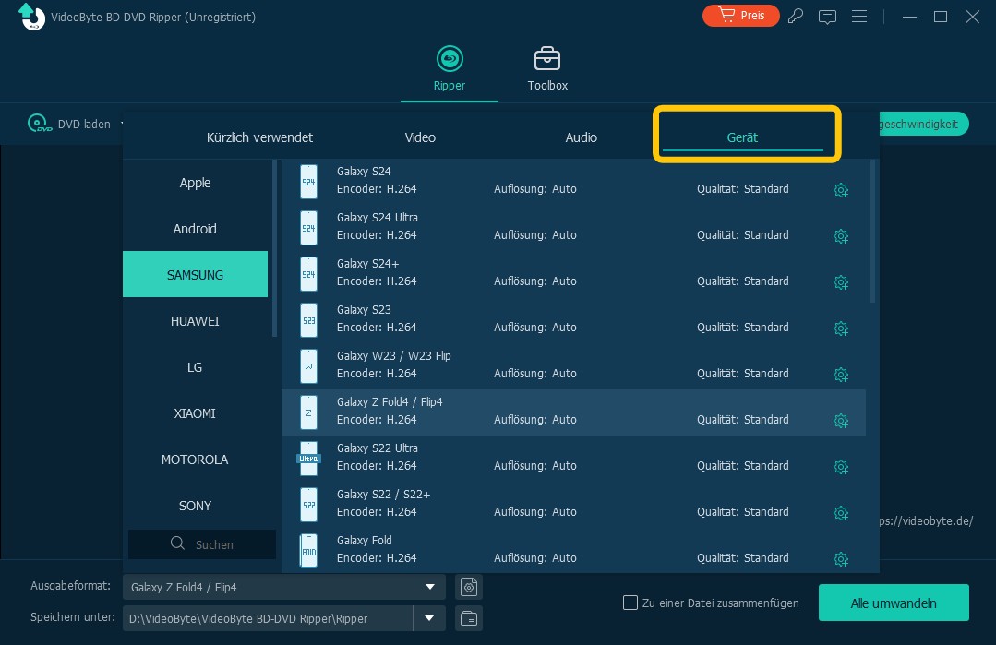Viewport: 996px width, 645px height.
Task: Click the Suchen search field
Action: pyautogui.click(x=202, y=544)
